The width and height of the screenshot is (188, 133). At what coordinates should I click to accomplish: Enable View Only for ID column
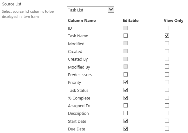tap(167, 28)
